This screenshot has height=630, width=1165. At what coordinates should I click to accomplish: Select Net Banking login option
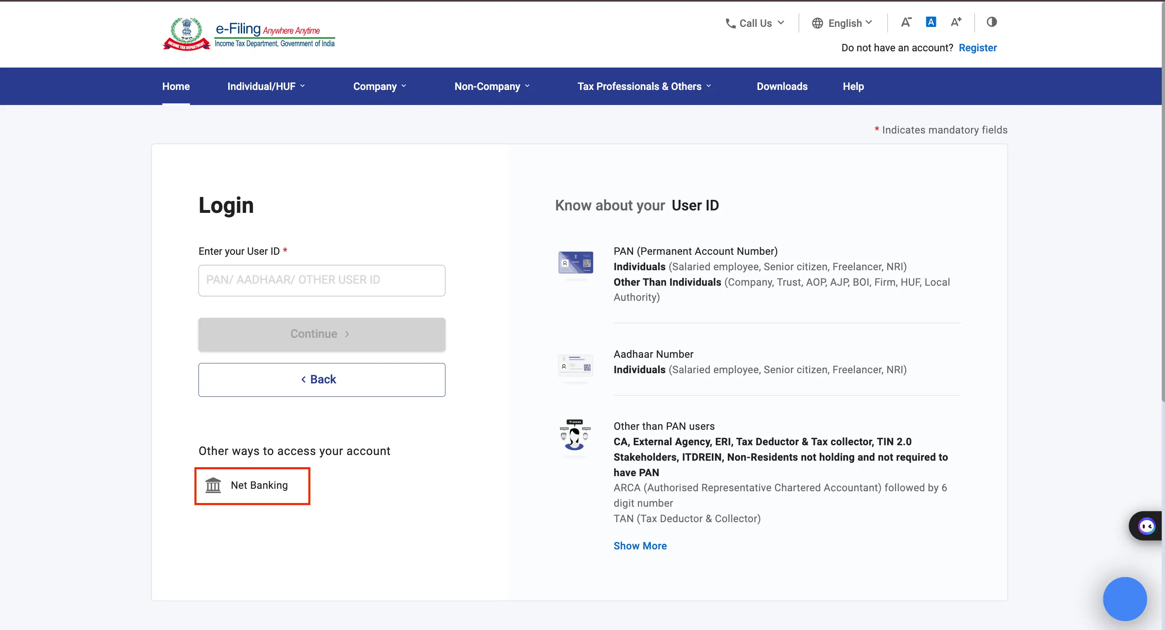tap(252, 486)
